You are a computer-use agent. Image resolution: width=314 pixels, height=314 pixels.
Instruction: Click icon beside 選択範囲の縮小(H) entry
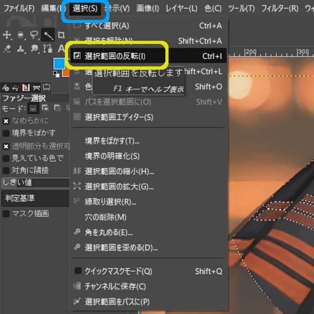tap(77, 171)
